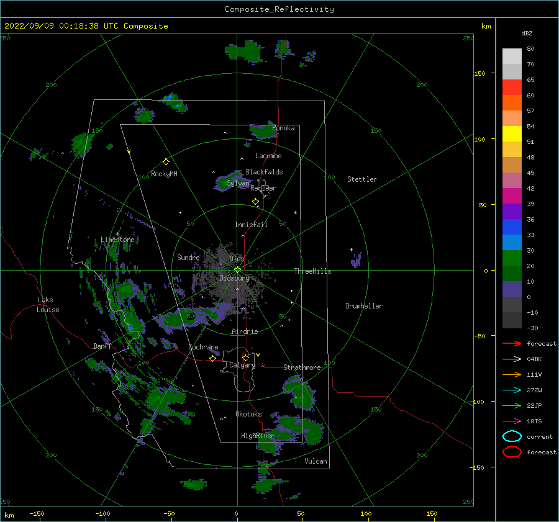Click the Strathmore city label
The image size is (559, 522).
click(x=302, y=367)
